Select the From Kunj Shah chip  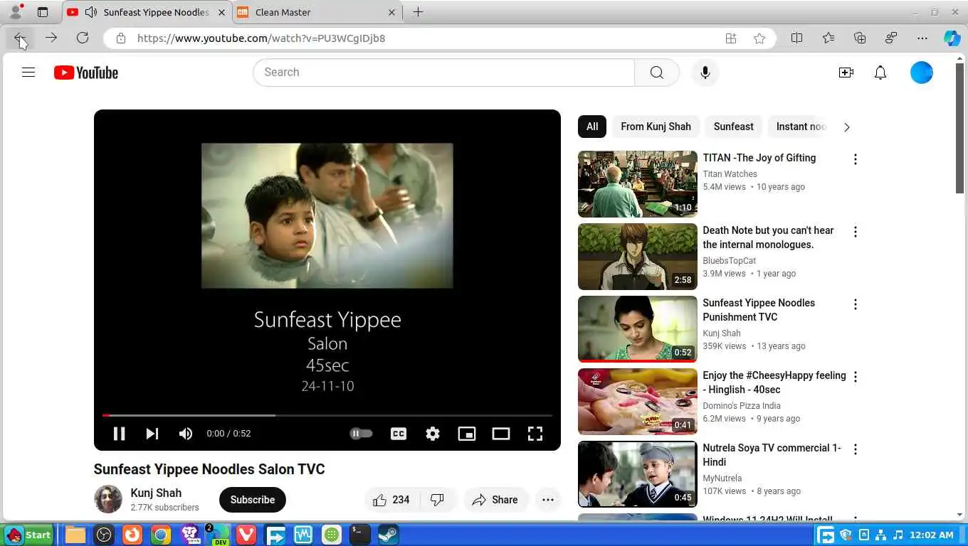click(656, 127)
